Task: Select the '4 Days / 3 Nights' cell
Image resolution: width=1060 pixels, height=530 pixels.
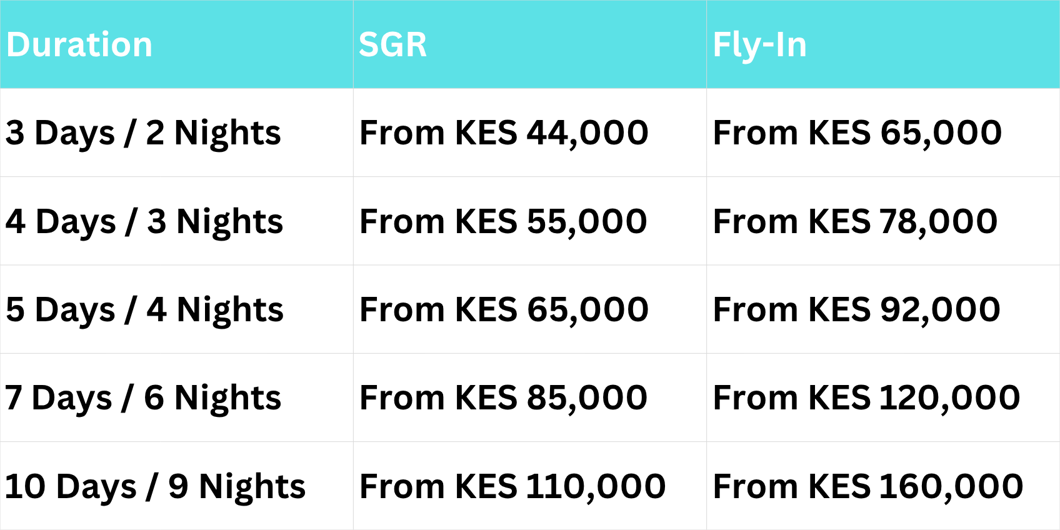Action: coord(144,222)
